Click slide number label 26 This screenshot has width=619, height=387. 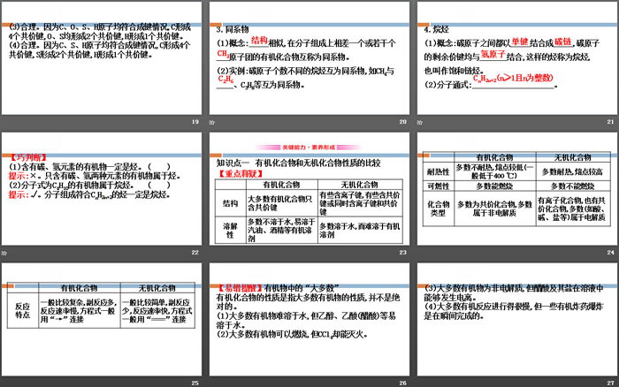(402, 383)
